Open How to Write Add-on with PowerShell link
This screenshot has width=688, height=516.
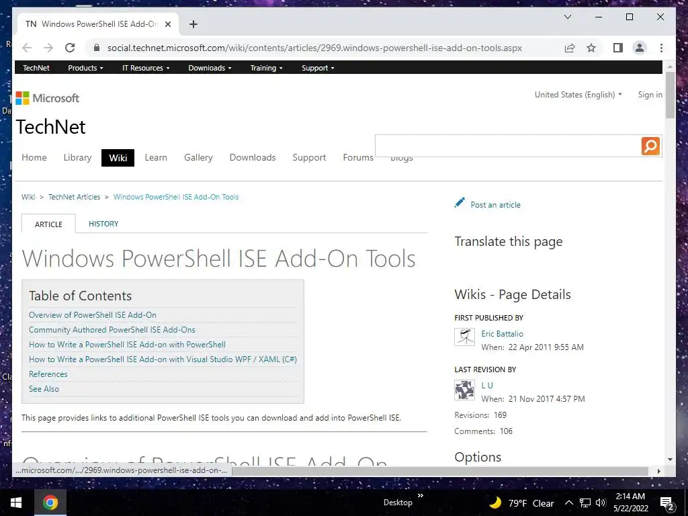[x=127, y=345]
